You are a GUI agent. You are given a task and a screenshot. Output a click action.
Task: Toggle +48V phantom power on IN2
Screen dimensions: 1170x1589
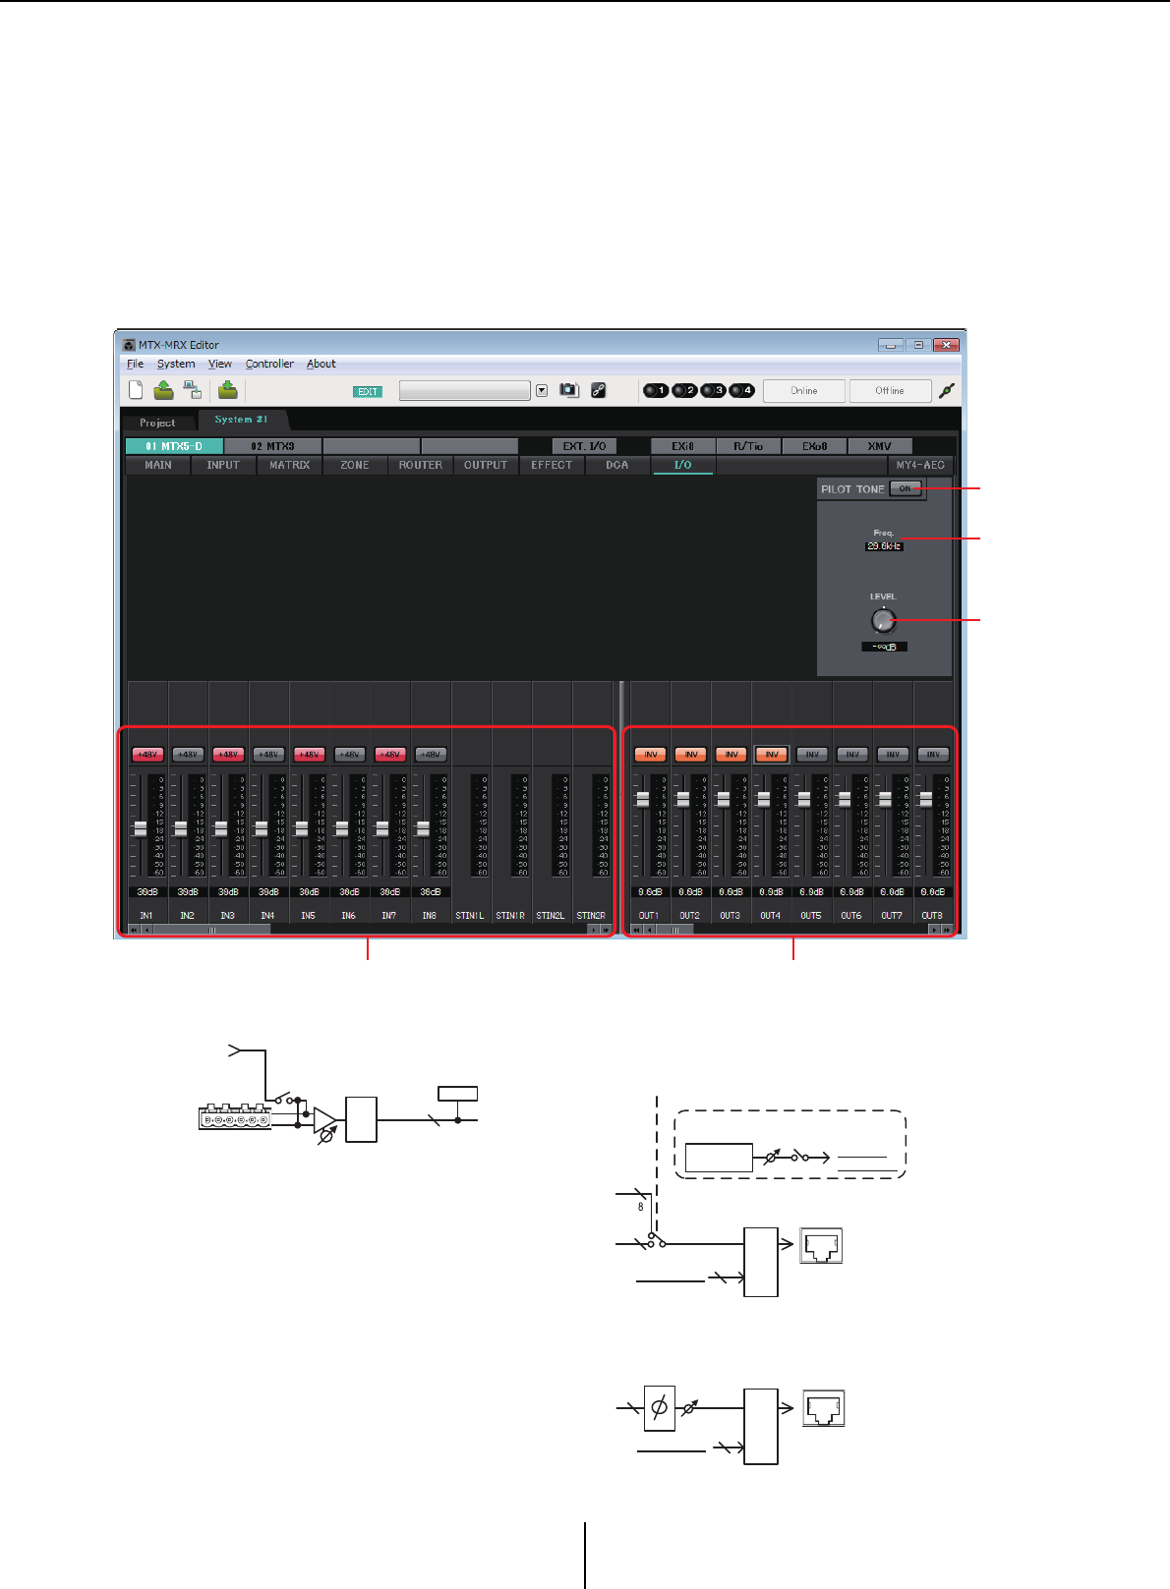[187, 755]
